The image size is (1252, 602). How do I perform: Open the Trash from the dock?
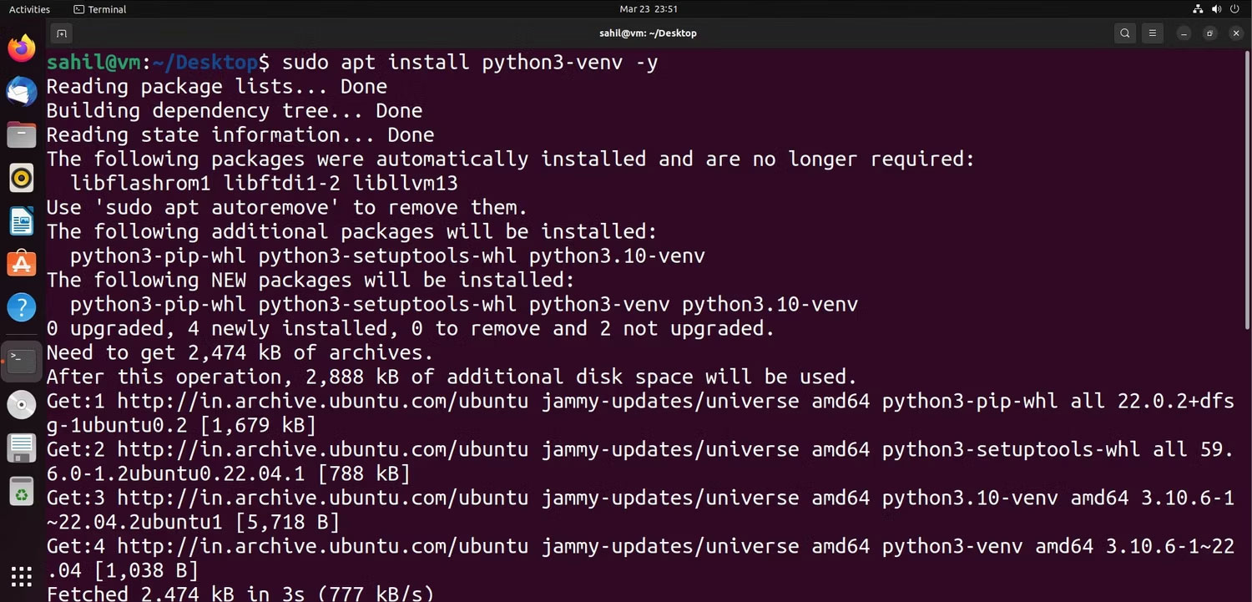[x=22, y=492]
